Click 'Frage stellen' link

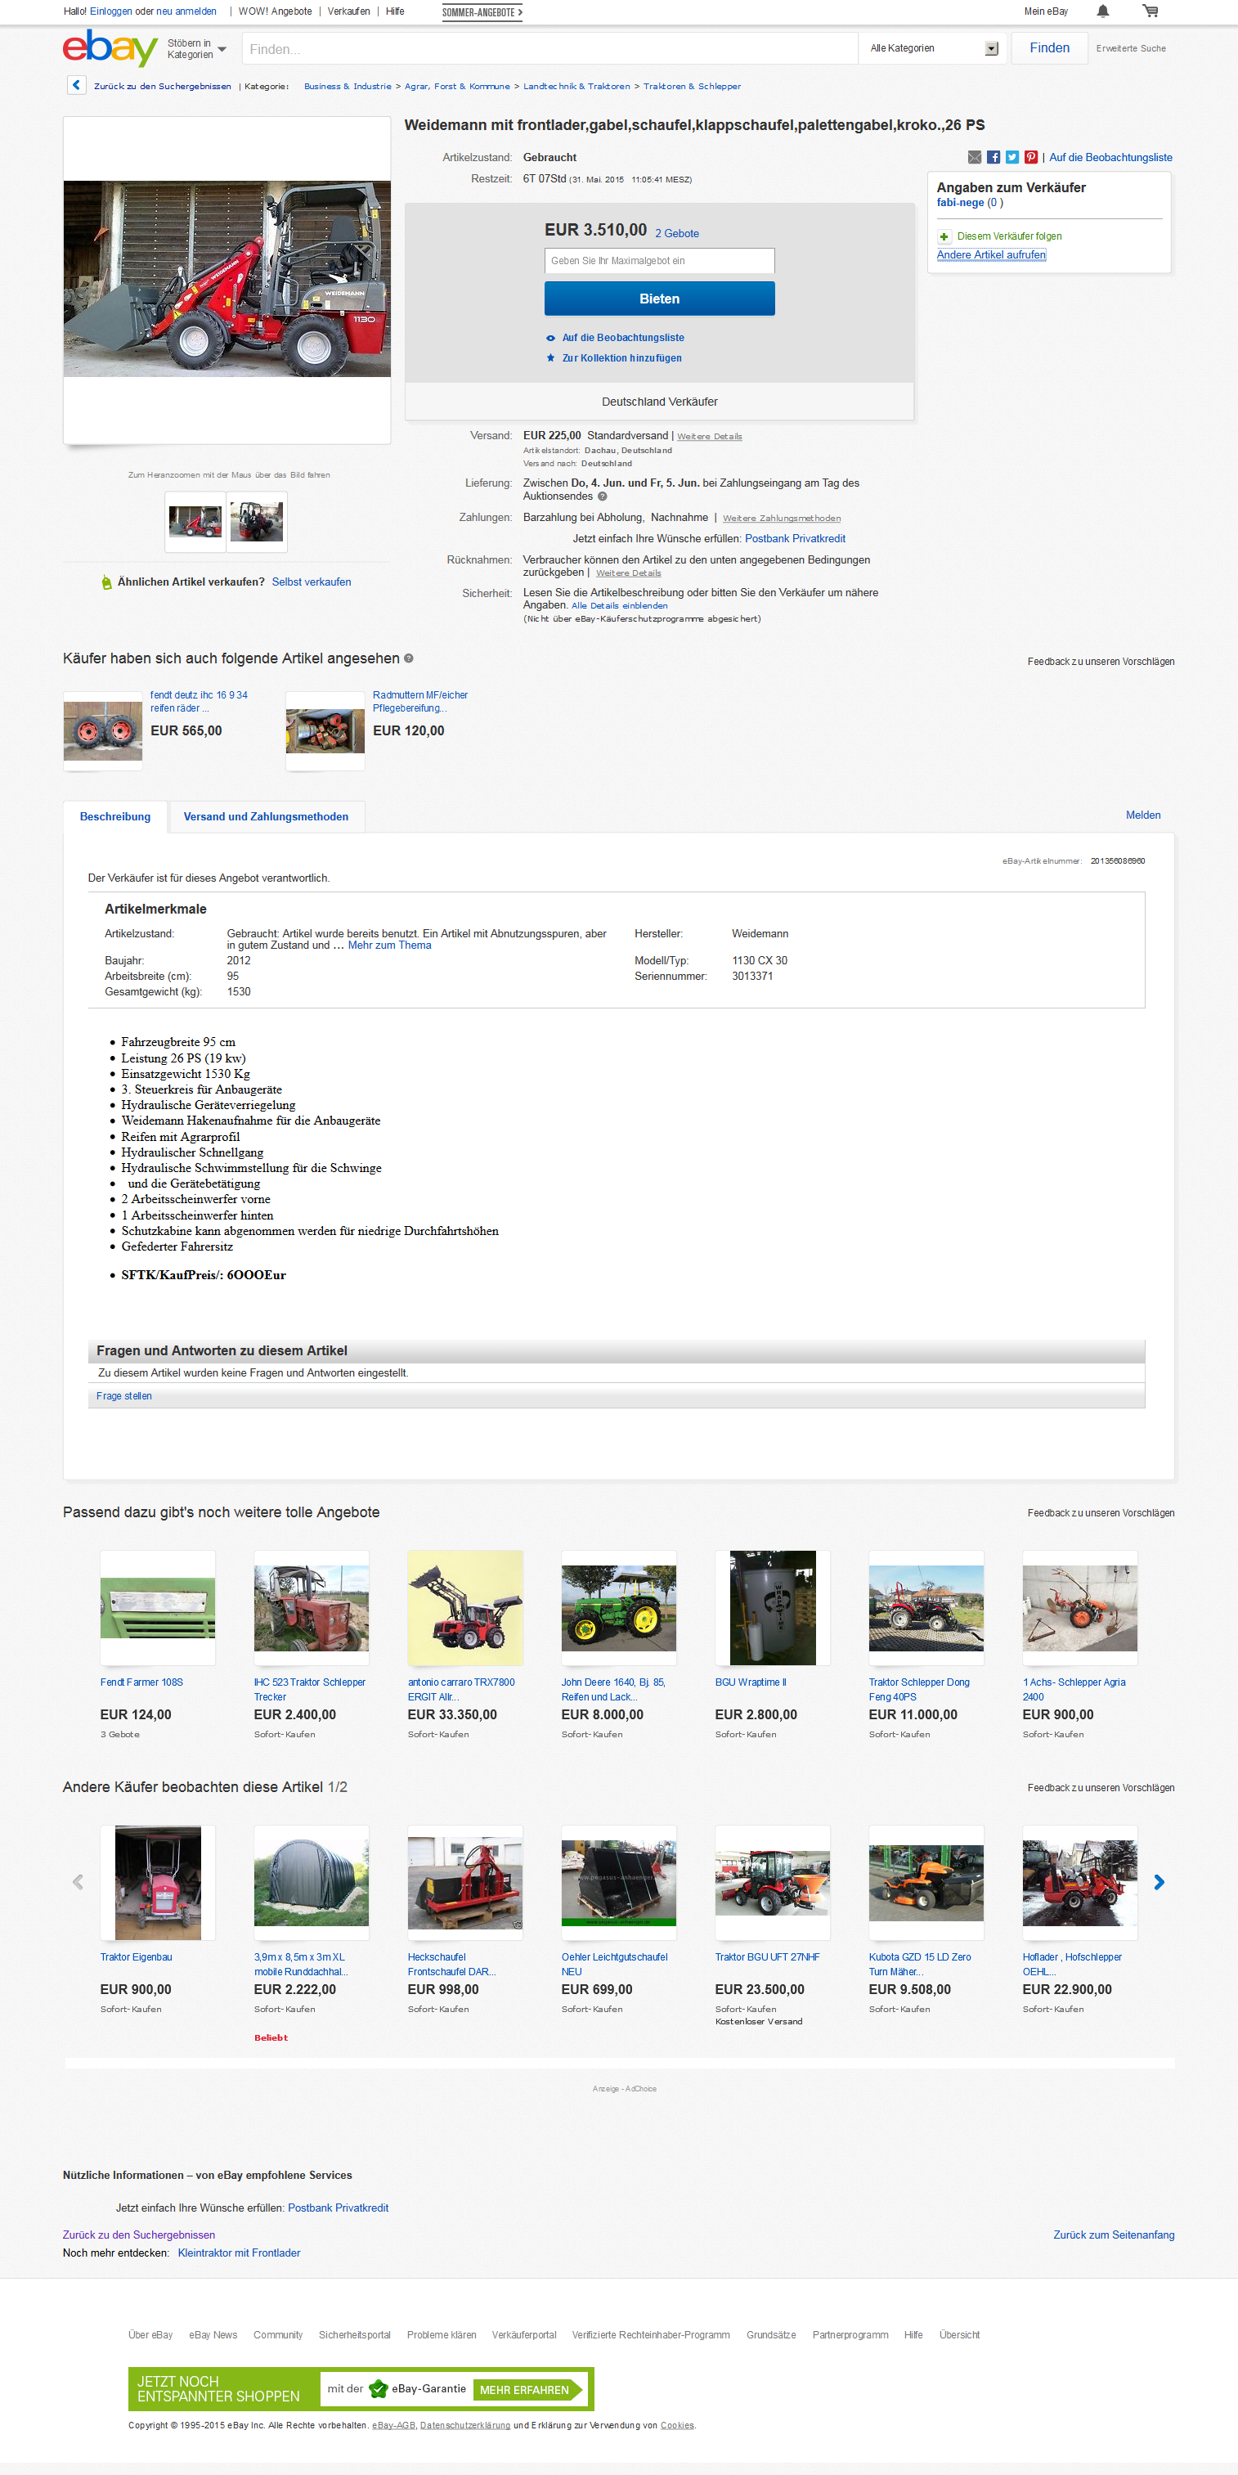point(124,1396)
